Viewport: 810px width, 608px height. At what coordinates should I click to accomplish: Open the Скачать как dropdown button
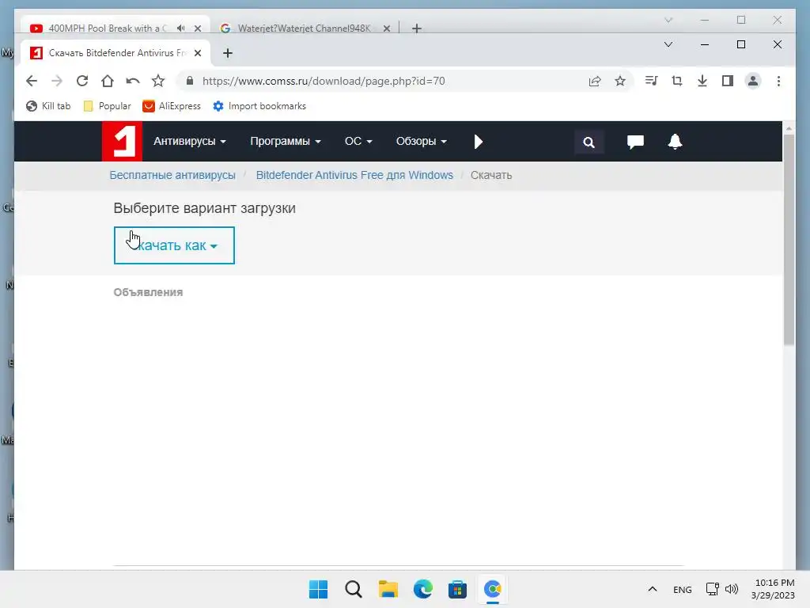coord(174,245)
